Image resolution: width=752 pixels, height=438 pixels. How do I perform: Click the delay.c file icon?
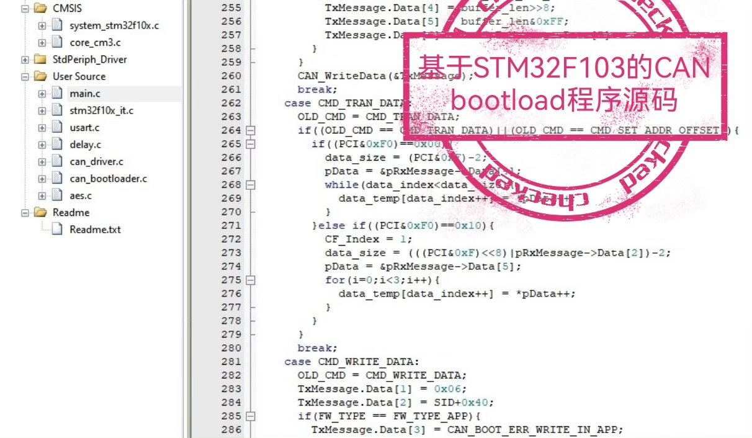pos(57,145)
